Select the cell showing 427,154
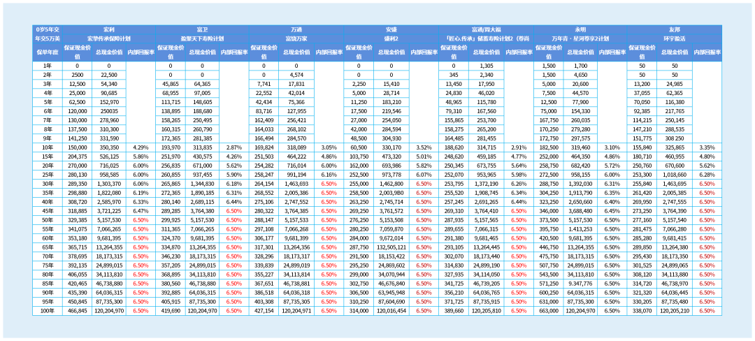 264,311
